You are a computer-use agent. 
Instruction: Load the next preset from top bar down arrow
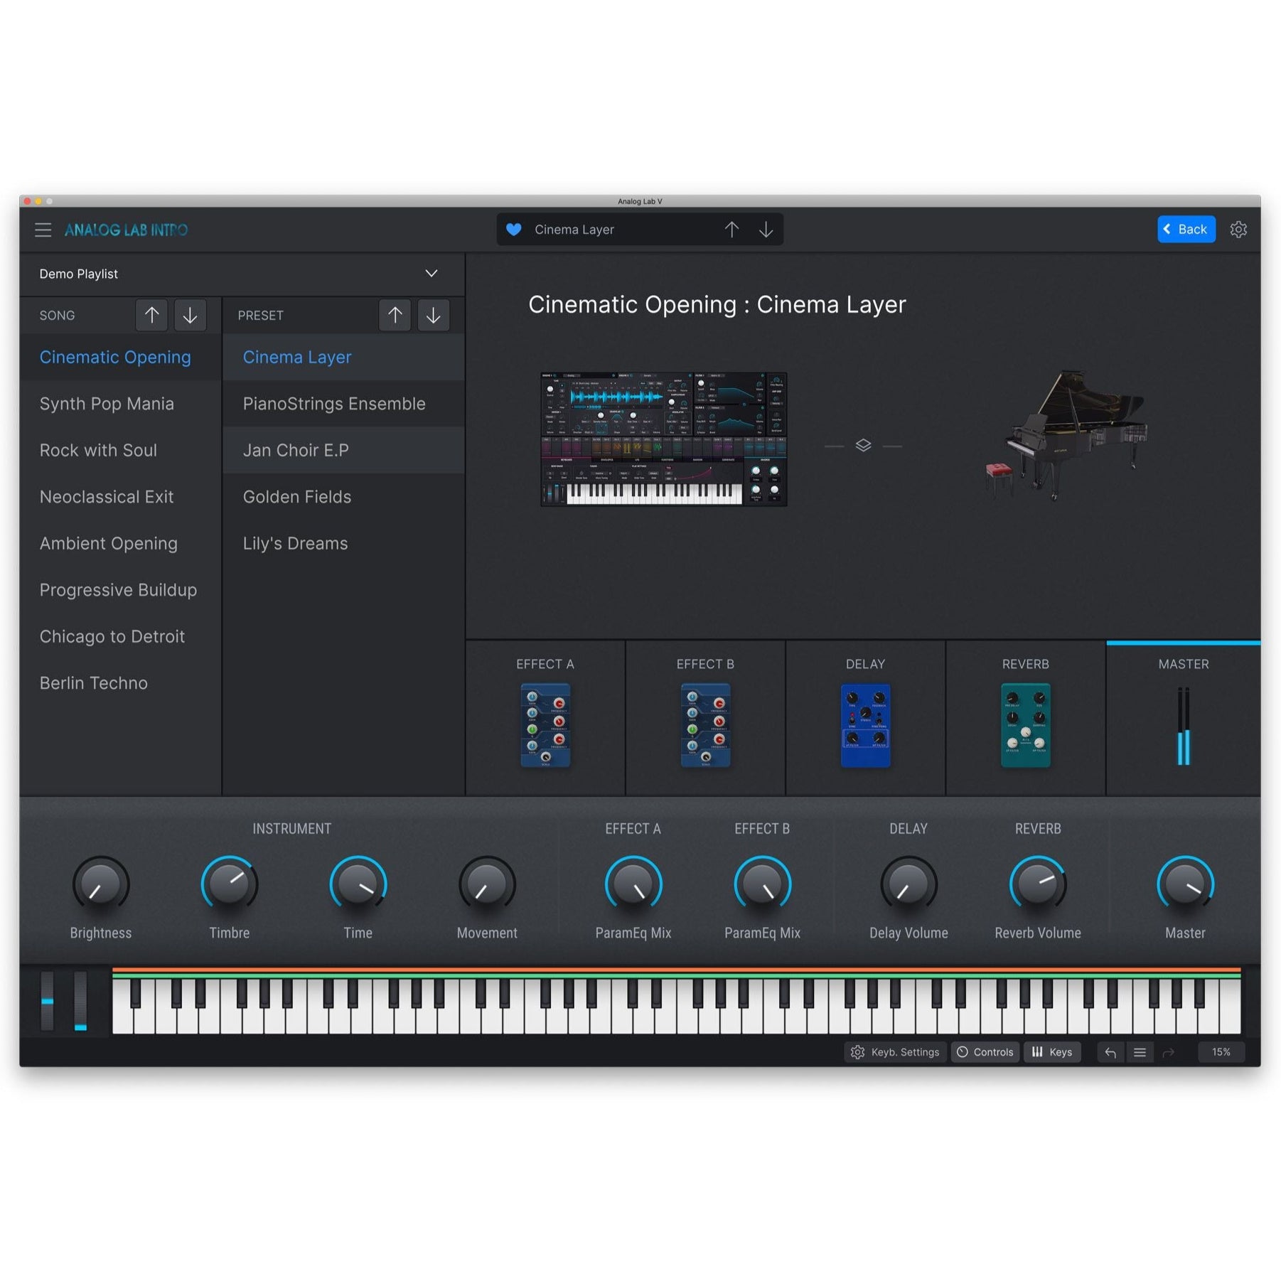coord(766,230)
